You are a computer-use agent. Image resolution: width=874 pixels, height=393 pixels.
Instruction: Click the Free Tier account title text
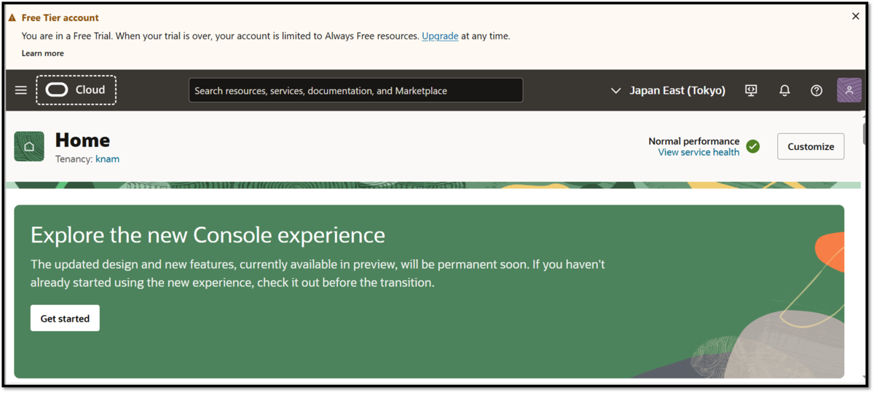tap(60, 17)
